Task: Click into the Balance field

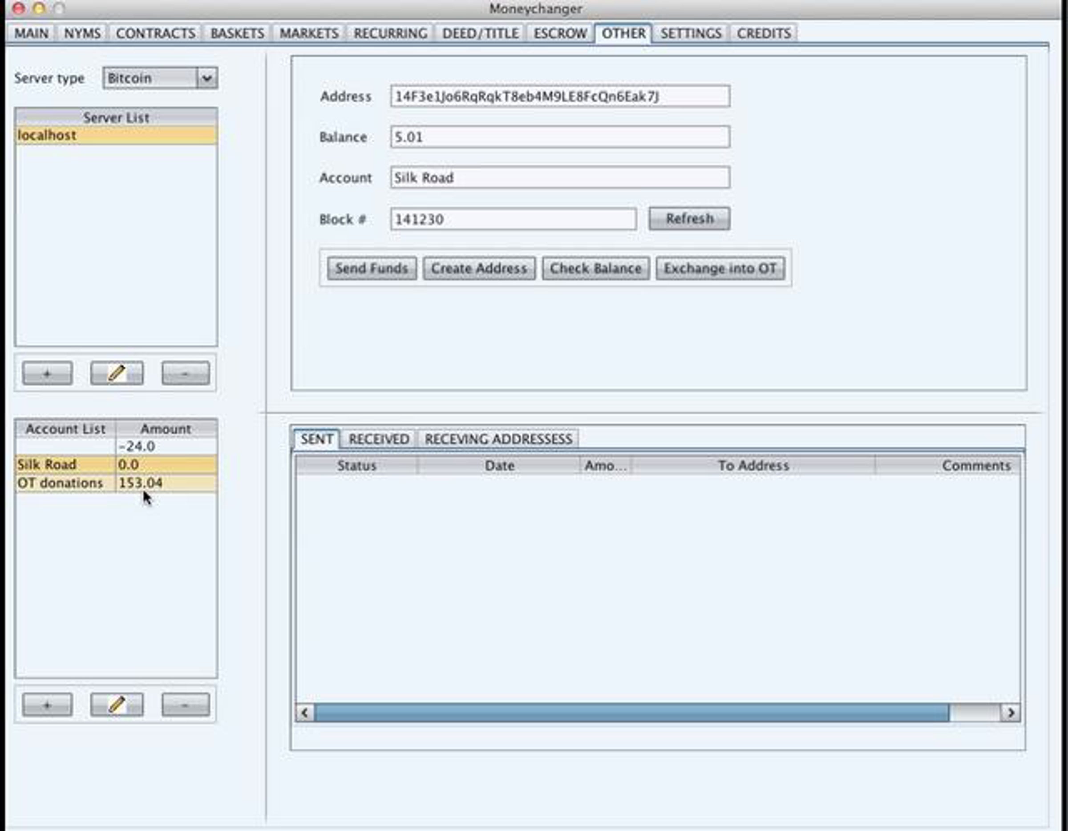Action: pyautogui.click(x=560, y=137)
